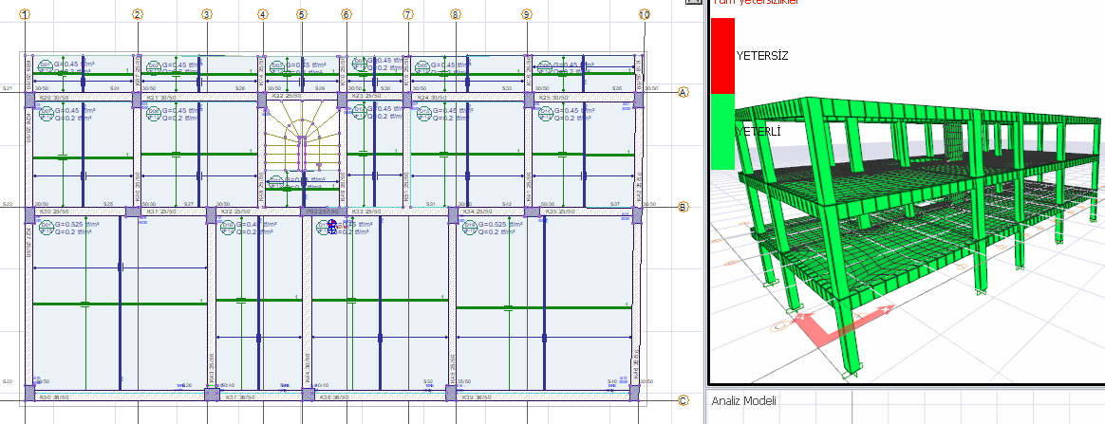This screenshot has height=424, width=1105.
Task: Pick beam label K39 38/50
Action: click(x=478, y=398)
